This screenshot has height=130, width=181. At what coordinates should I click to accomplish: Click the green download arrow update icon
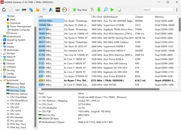click(99, 10)
